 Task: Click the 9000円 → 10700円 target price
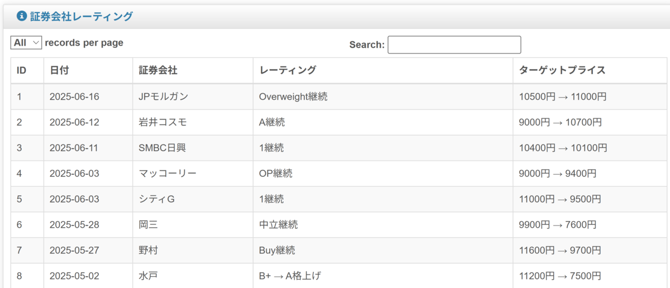click(x=590, y=122)
